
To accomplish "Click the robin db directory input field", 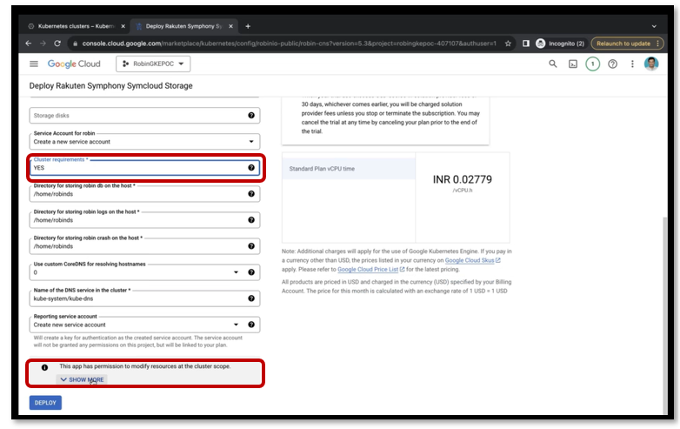I will click(x=144, y=194).
